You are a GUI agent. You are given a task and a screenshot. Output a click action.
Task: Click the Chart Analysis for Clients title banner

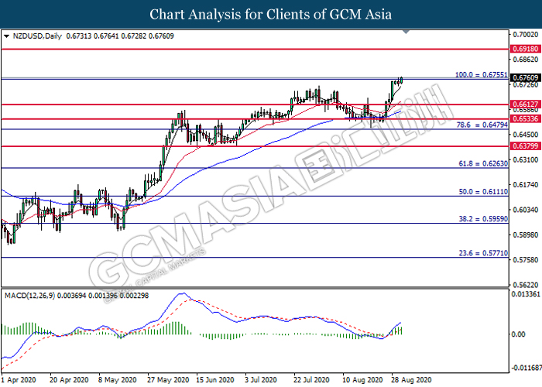click(270, 14)
